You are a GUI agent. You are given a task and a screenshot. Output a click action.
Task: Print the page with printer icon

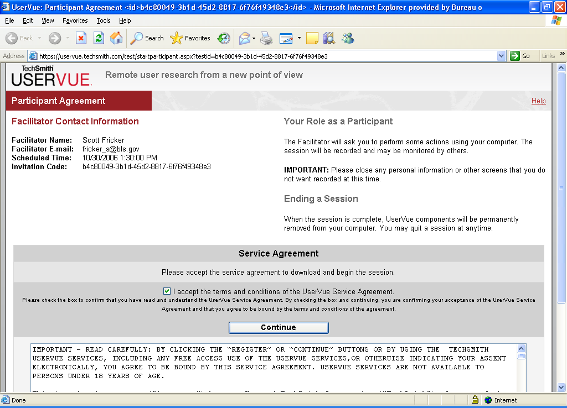point(266,38)
